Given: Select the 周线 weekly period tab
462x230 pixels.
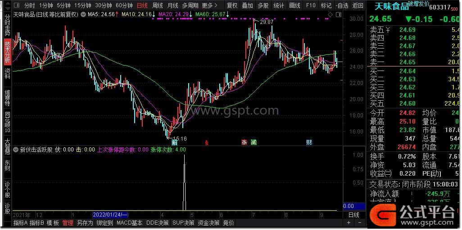Looking at the screenshot, I should (158, 5).
